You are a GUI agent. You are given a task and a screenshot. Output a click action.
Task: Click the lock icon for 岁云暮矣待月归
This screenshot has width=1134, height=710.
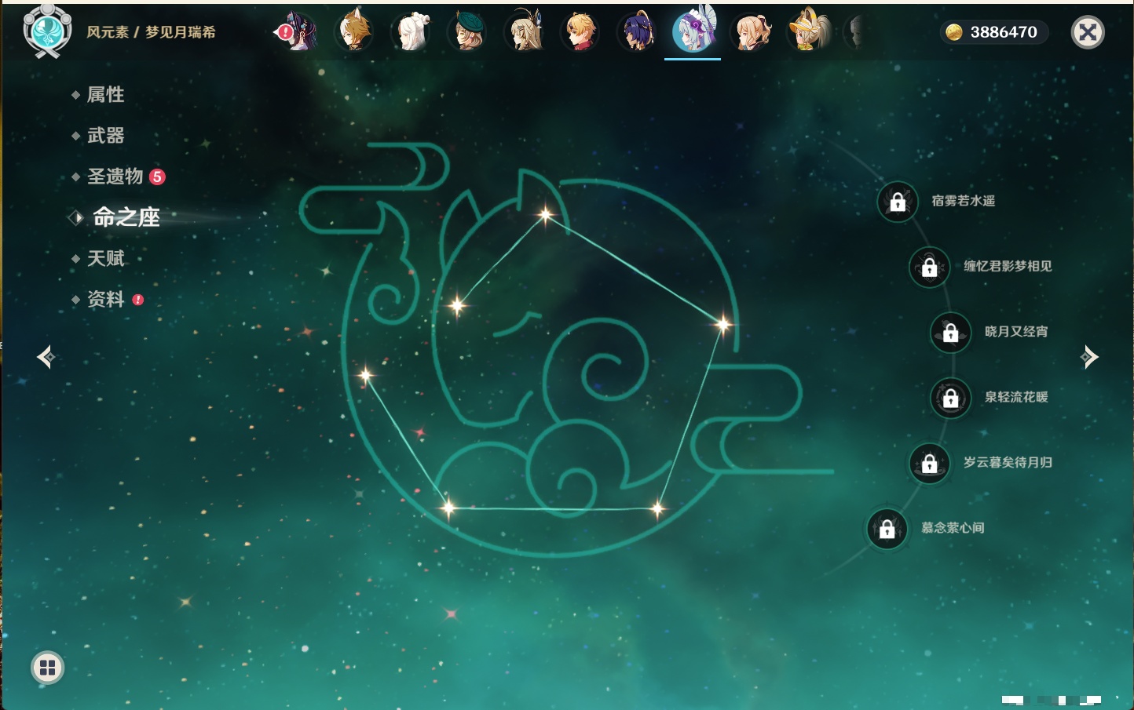[x=930, y=463]
